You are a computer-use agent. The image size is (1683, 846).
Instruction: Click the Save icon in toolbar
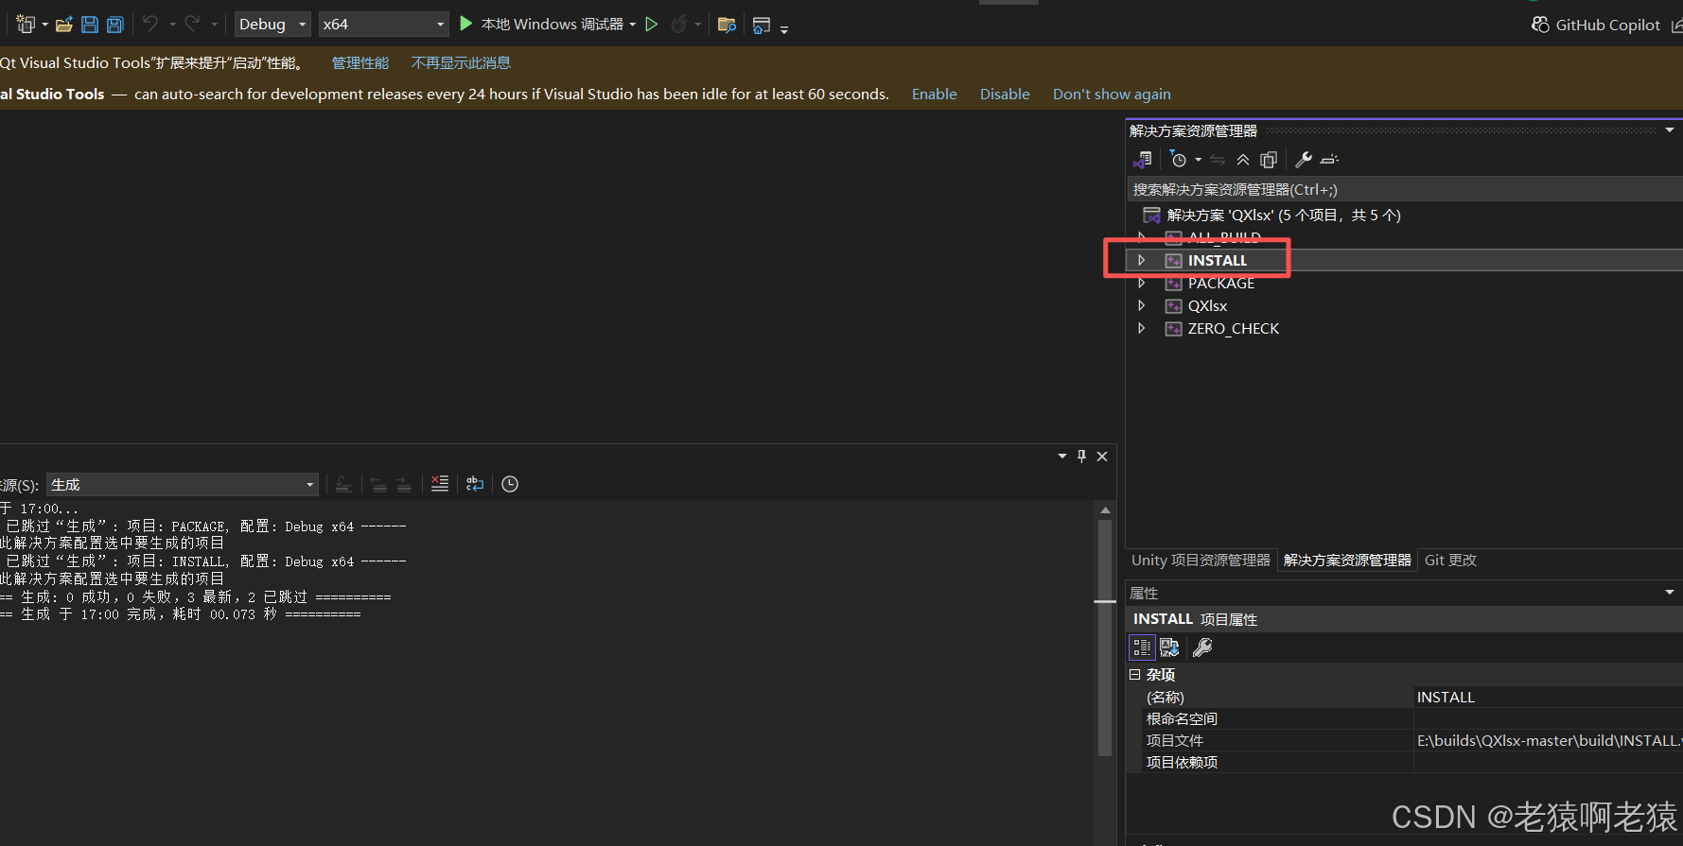[90, 25]
